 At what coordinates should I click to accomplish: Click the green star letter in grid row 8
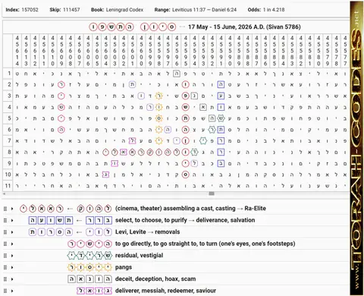tap(194, 152)
